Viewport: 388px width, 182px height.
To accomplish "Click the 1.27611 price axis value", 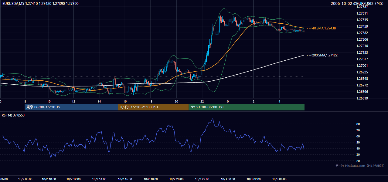I will pos(362,13).
